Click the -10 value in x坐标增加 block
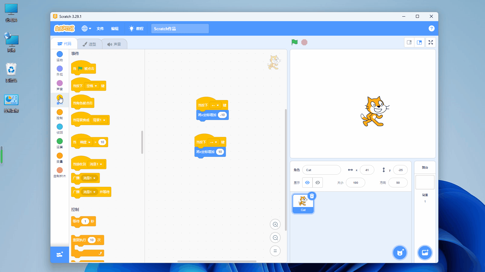Viewport: 485px width, 272px height. (222, 115)
